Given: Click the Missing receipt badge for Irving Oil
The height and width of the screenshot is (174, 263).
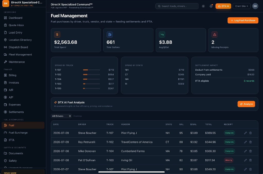Looking at the screenshot, I should [x=229, y=160].
